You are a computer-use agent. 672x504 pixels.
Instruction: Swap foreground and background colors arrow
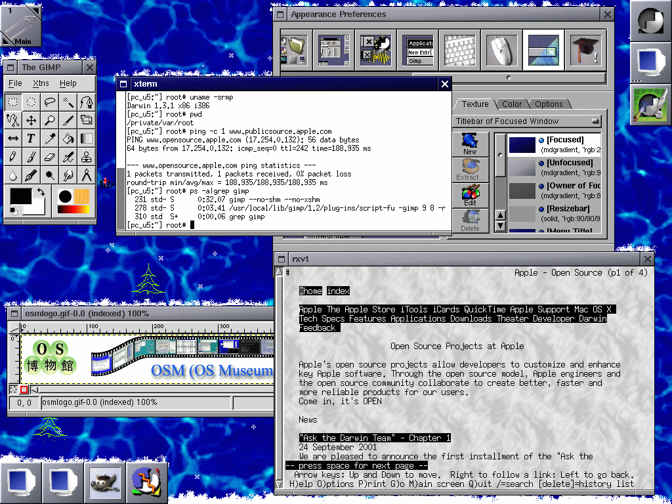pos(41,192)
